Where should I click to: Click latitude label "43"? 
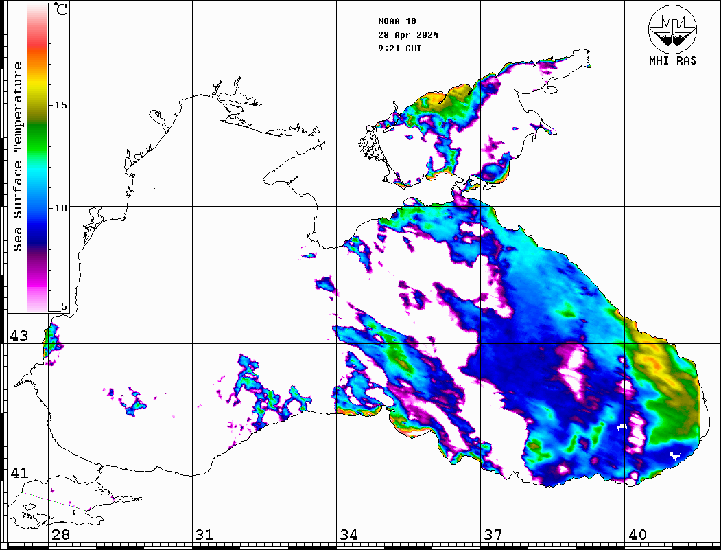pyautogui.click(x=19, y=336)
